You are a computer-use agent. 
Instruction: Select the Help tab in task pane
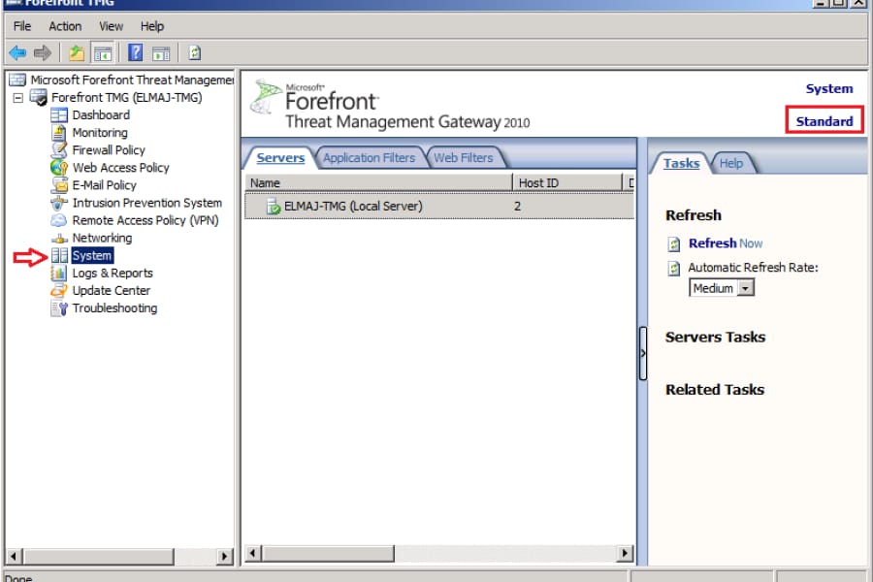(x=730, y=163)
